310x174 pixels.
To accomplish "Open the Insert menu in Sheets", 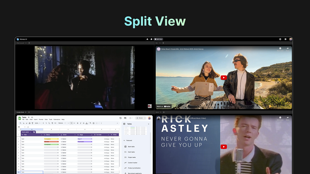I will (35, 119).
